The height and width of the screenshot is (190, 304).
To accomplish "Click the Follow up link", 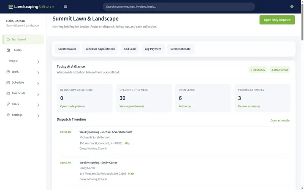I will [x=185, y=106].
